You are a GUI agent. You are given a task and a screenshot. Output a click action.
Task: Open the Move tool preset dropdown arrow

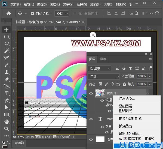26,14
